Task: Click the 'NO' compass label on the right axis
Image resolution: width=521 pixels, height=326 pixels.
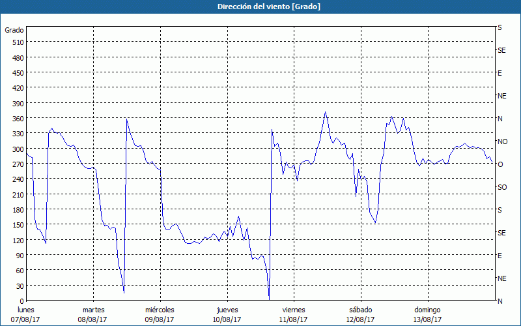Action: tap(502, 141)
